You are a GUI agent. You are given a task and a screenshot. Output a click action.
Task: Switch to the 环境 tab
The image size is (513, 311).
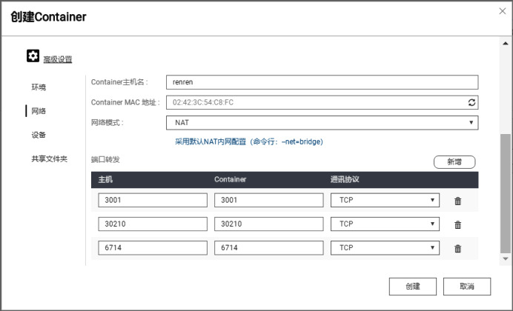[x=39, y=87]
